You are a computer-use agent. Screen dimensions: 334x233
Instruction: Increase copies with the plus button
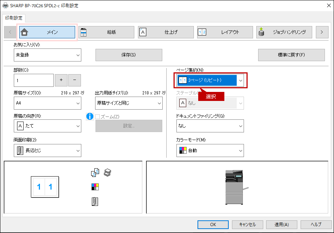pos(61,80)
